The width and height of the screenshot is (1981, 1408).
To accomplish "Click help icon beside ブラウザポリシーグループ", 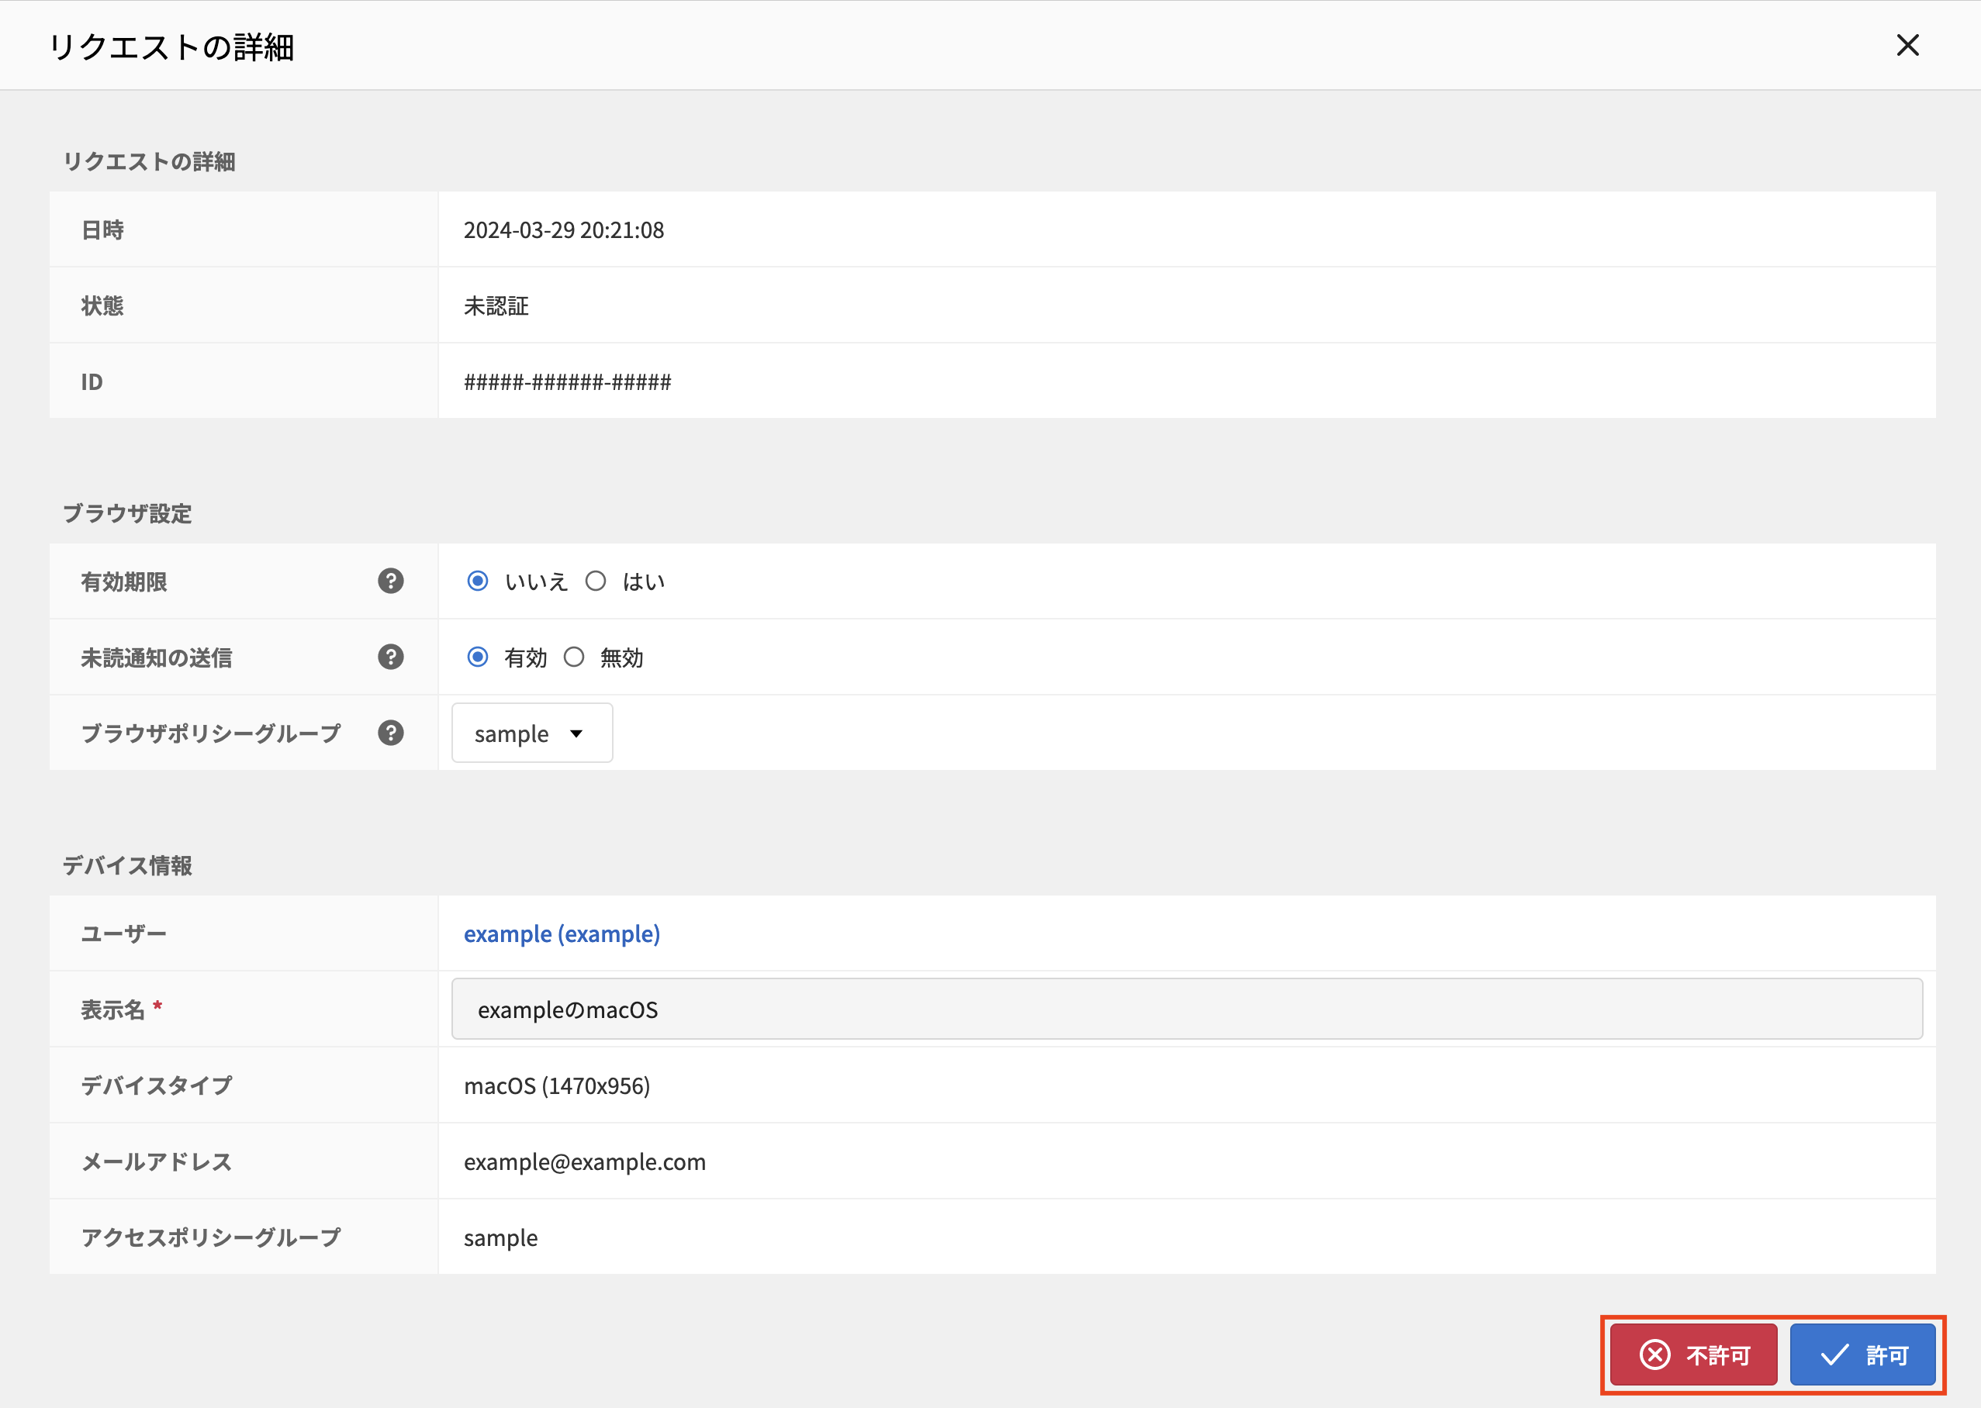I will tap(390, 733).
